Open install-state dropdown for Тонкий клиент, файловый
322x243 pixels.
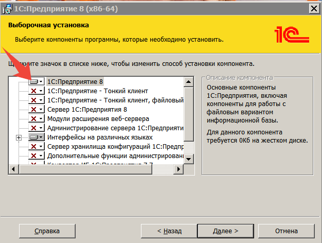click(x=37, y=100)
